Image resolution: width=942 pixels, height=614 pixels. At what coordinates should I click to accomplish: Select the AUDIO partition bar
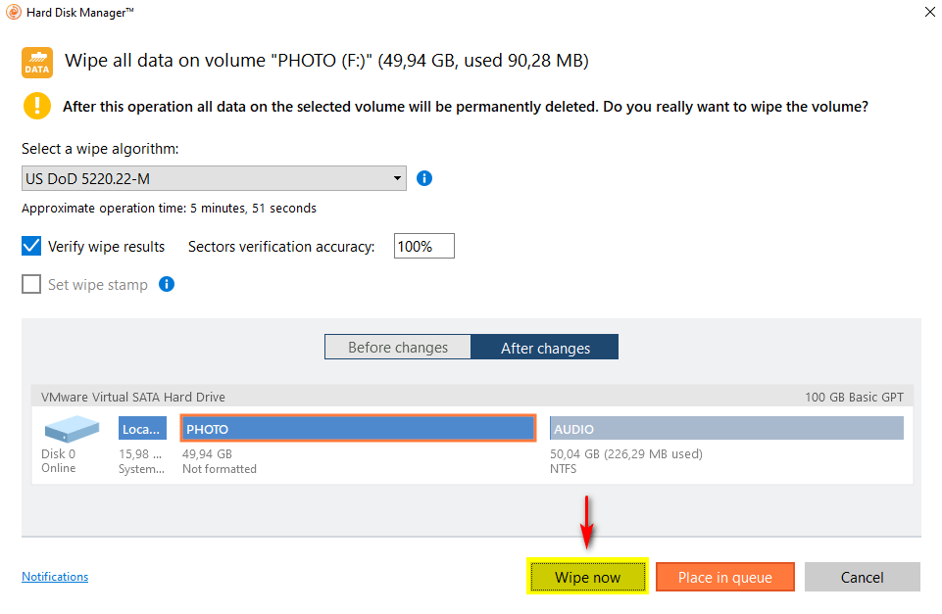coord(725,429)
